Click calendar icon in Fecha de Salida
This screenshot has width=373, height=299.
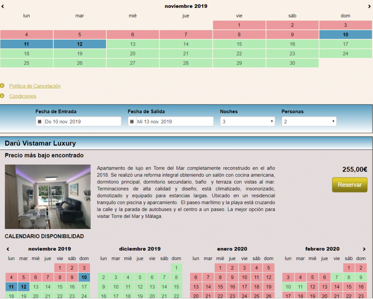[x=132, y=122]
